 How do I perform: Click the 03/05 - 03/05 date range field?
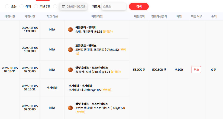(73, 6)
